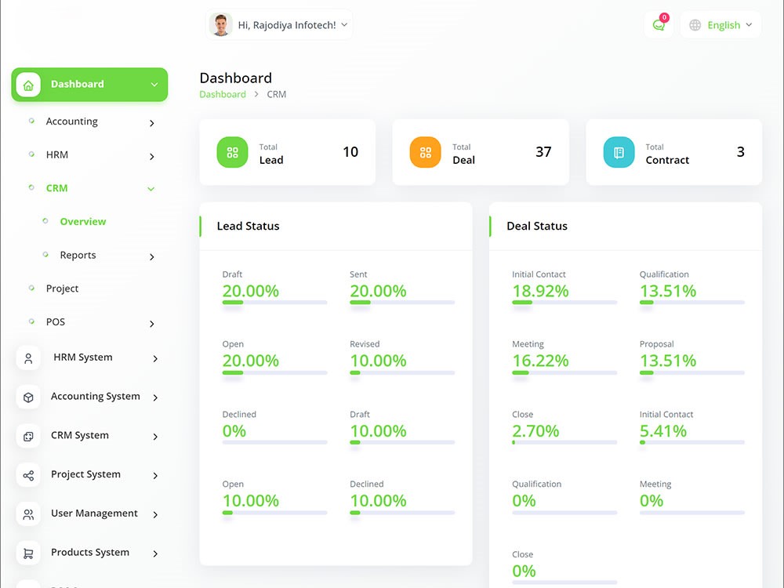Click the Sent 20.00% progress bar
Viewport: 784px width, 588px height.
click(x=402, y=303)
